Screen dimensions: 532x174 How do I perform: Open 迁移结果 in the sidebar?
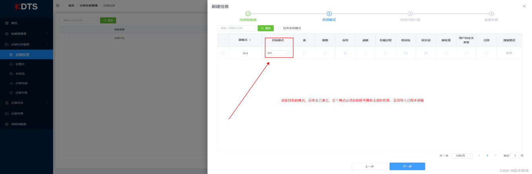click(26, 114)
